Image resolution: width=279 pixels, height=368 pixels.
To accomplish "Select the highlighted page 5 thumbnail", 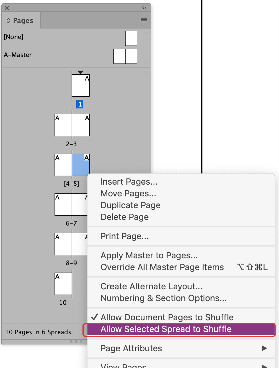I will [x=80, y=164].
